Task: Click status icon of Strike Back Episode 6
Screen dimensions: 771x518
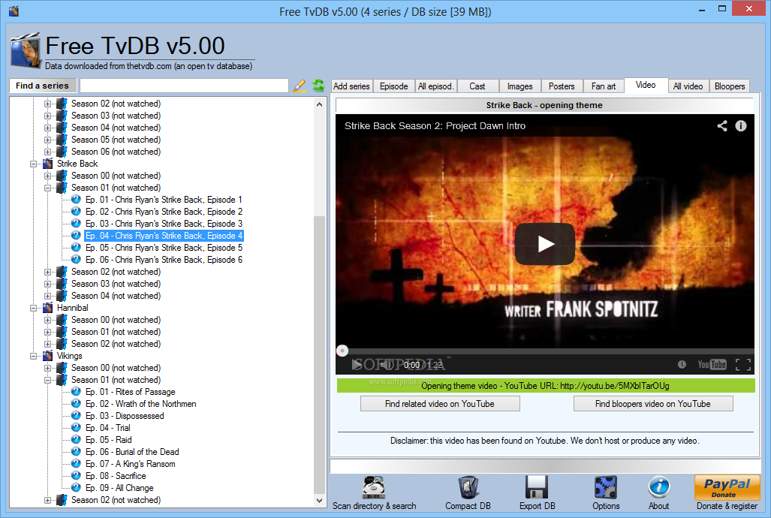Action: tap(76, 259)
